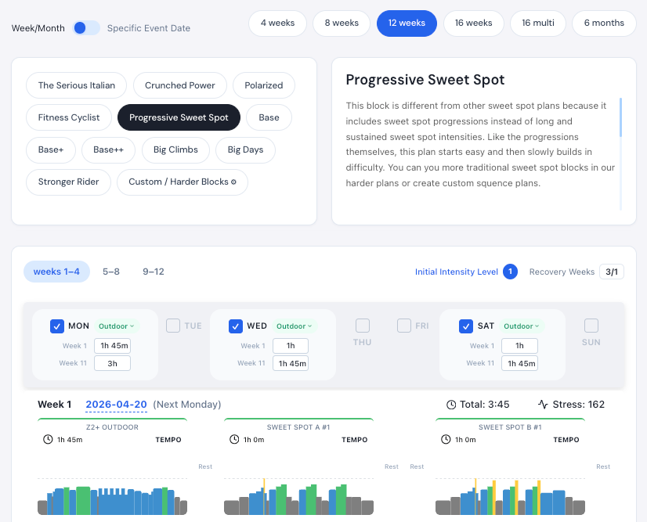The image size is (647, 522).
Task: Click the clock icon on Z2+ Outdoor workout
Action: coord(49,440)
